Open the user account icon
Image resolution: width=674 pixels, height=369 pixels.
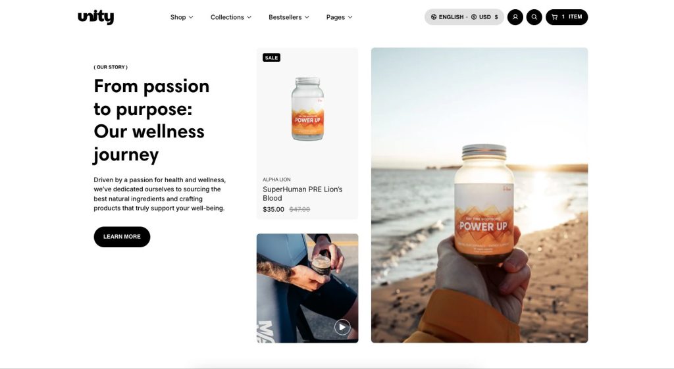click(x=515, y=17)
